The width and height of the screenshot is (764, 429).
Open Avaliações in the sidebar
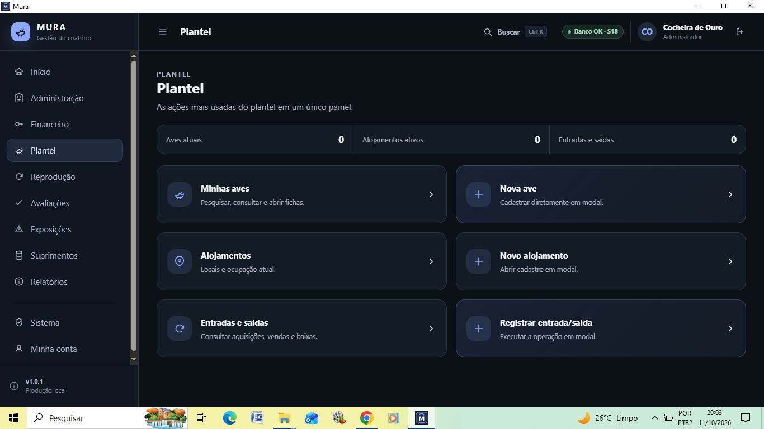pyautogui.click(x=65, y=203)
